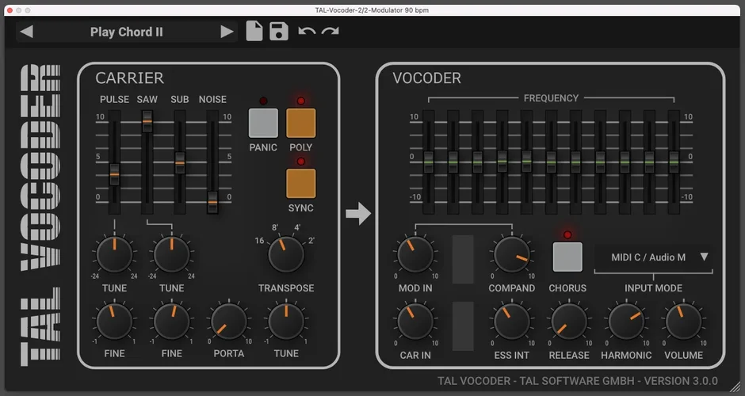Enable the CHORUS button
This screenshot has width=745, height=396.
567,257
